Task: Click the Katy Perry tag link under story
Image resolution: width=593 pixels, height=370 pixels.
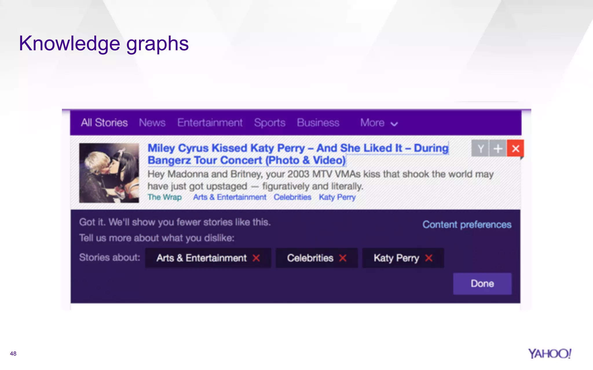Action: pyautogui.click(x=337, y=197)
